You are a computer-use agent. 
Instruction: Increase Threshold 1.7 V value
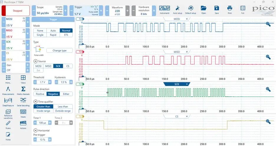click(x=50, y=82)
